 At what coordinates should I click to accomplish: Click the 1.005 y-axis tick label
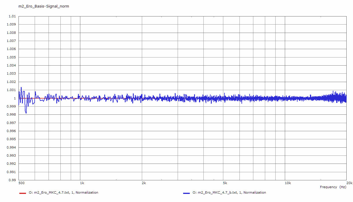coord(11,57)
